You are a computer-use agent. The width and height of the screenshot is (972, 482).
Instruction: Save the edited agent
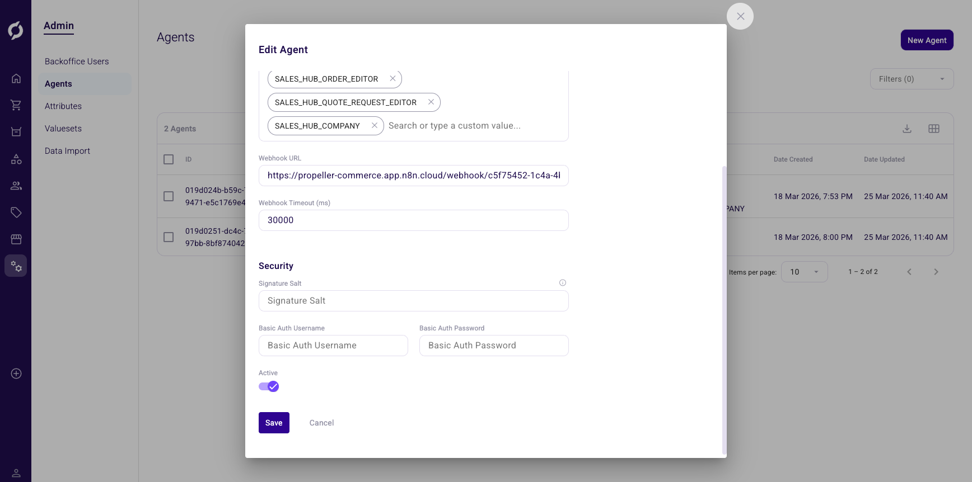(x=274, y=423)
